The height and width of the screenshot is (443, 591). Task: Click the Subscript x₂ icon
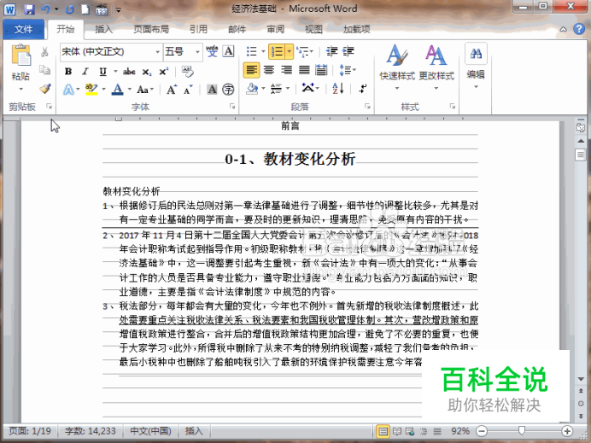147,72
